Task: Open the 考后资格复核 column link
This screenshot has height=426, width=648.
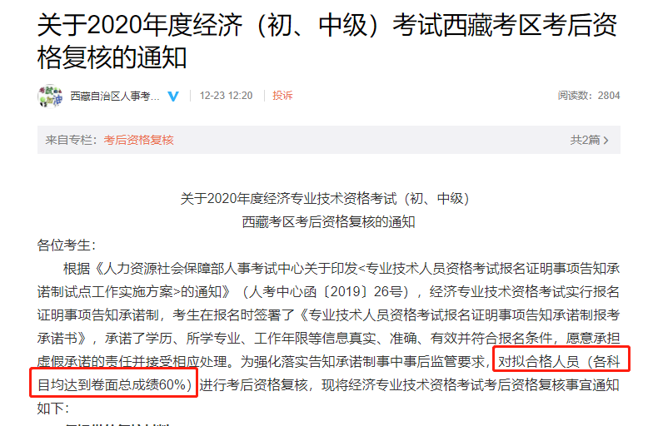Action: [x=139, y=141]
